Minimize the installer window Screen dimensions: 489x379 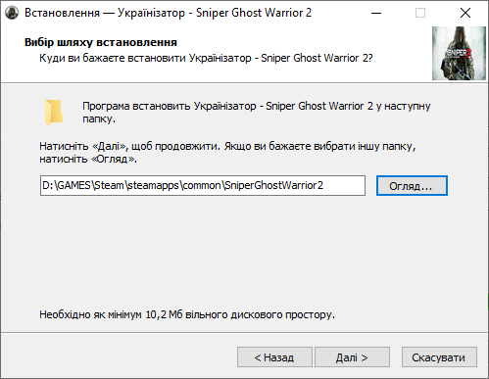point(376,13)
